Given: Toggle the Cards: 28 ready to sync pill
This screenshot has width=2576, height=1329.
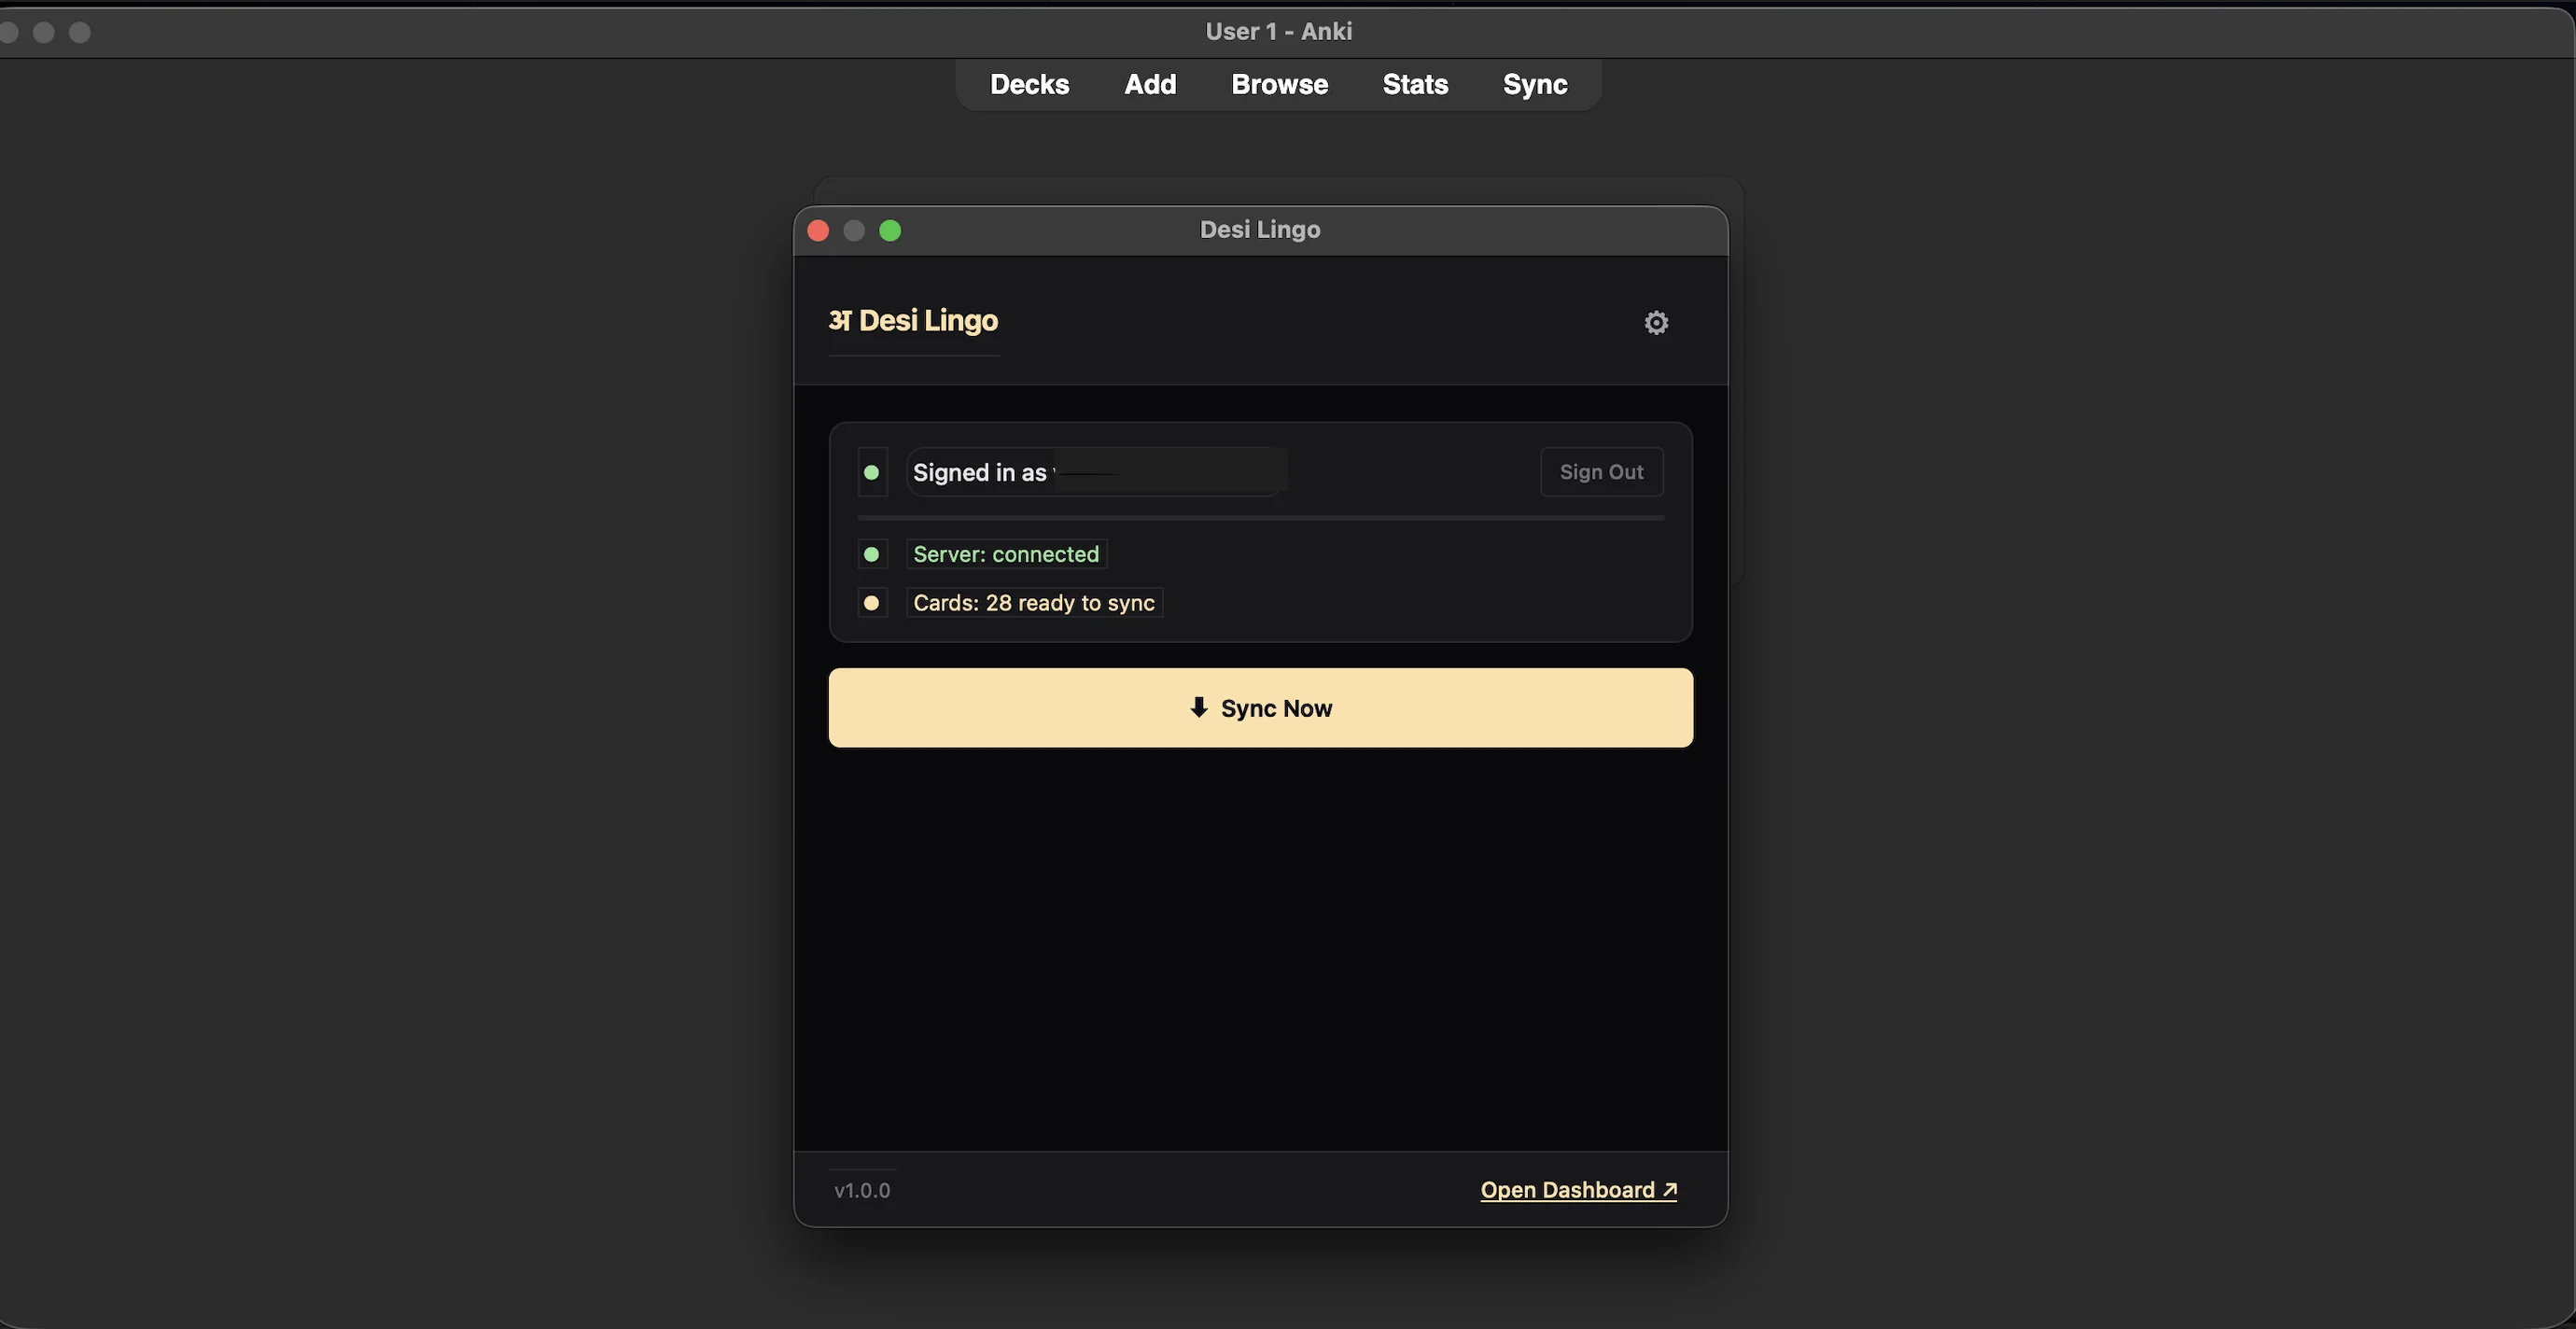Looking at the screenshot, I should point(1033,602).
